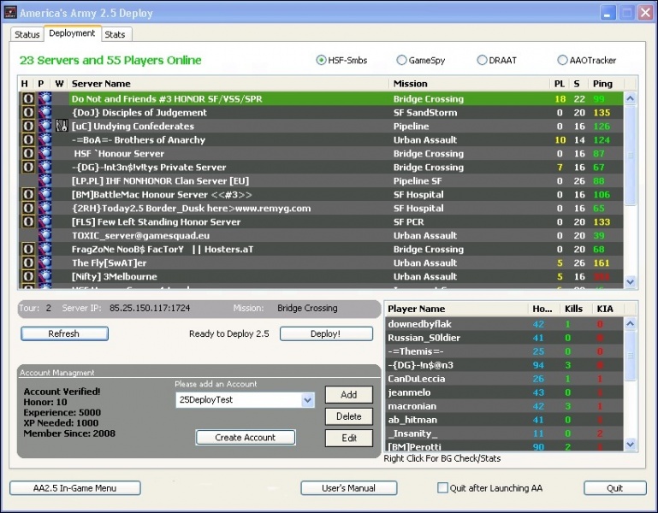This screenshot has width=658, height=513.
Task: Click the Quit button
Action: (614, 488)
